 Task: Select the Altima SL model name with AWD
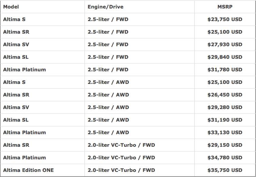click(16, 120)
